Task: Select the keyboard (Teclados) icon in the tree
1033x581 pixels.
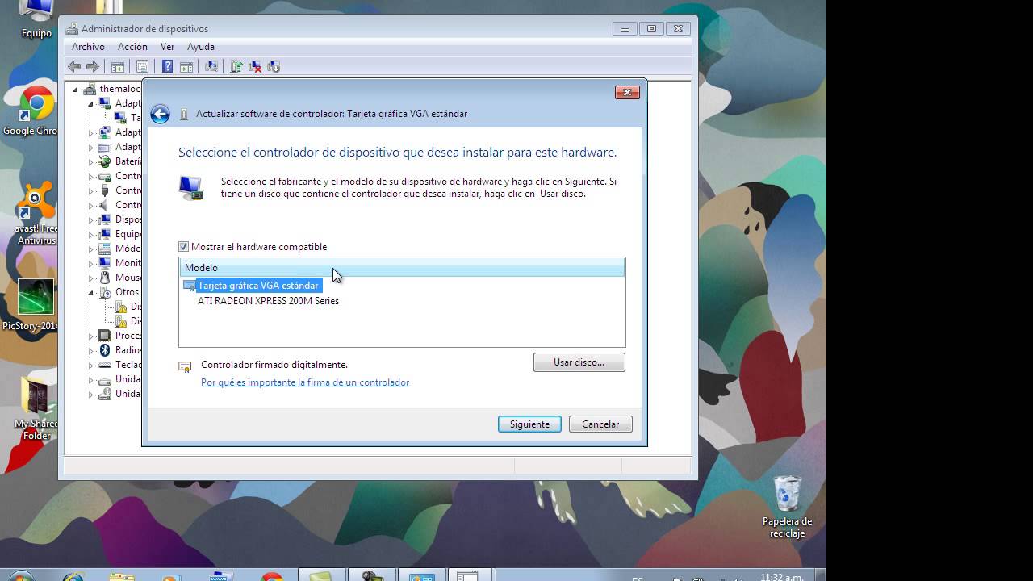Action: (104, 365)
